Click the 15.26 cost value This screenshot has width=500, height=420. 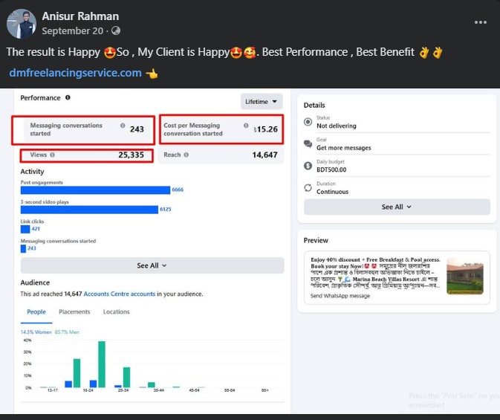tap(266, 129)
